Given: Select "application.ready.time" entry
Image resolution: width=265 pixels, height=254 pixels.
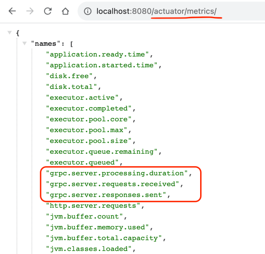Looking at the screenshot, I should pos(97,54).
